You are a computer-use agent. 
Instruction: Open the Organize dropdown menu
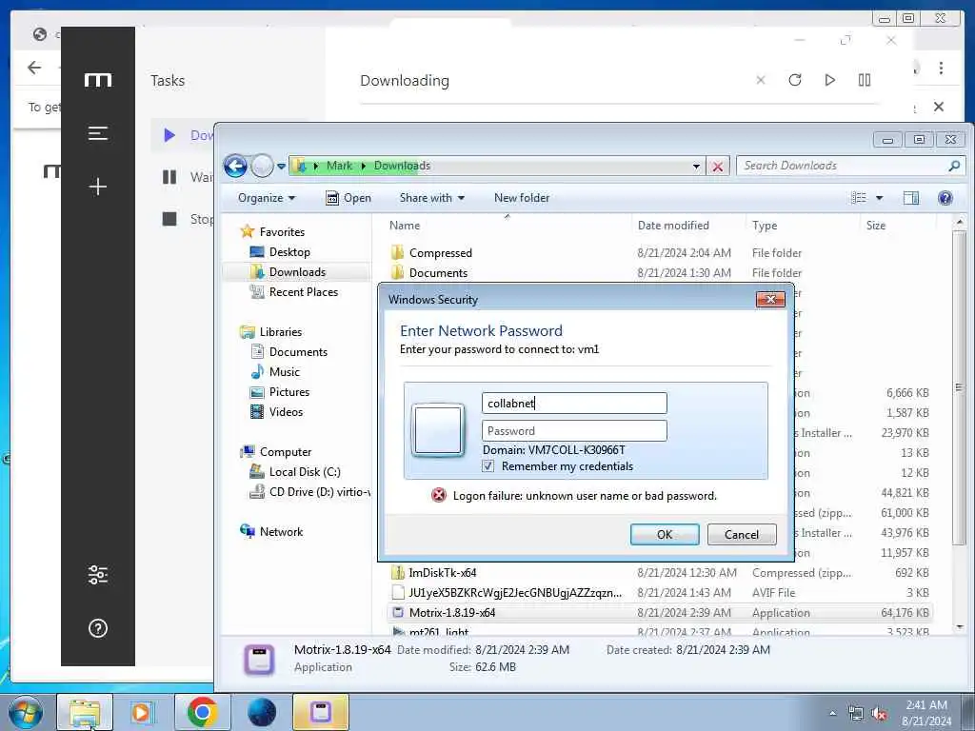pyautogui.click(x=267, y=198)
